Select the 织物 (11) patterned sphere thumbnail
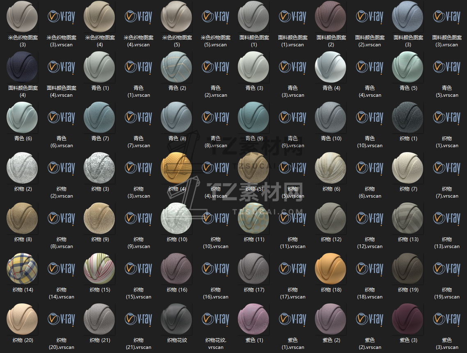 coord(254,219)
